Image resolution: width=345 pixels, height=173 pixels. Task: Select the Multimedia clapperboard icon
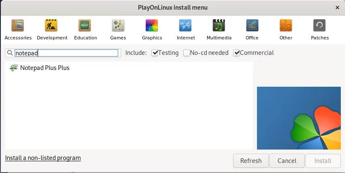(219, 25)
